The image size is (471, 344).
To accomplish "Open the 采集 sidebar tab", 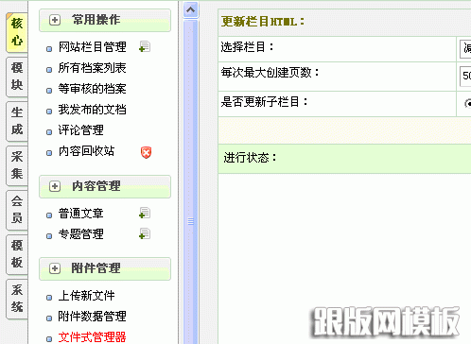I will (x=17, y=165).
